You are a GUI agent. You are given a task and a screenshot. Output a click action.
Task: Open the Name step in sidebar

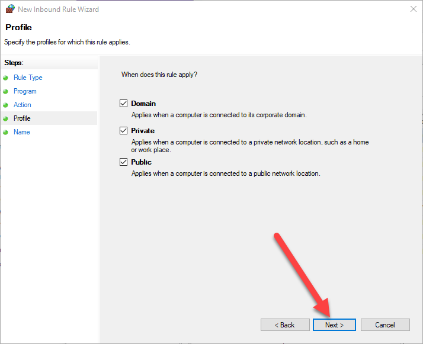pos(21,132)
